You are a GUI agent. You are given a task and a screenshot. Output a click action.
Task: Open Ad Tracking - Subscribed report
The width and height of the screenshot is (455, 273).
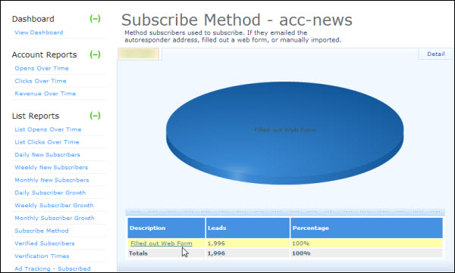coord(52,268)
